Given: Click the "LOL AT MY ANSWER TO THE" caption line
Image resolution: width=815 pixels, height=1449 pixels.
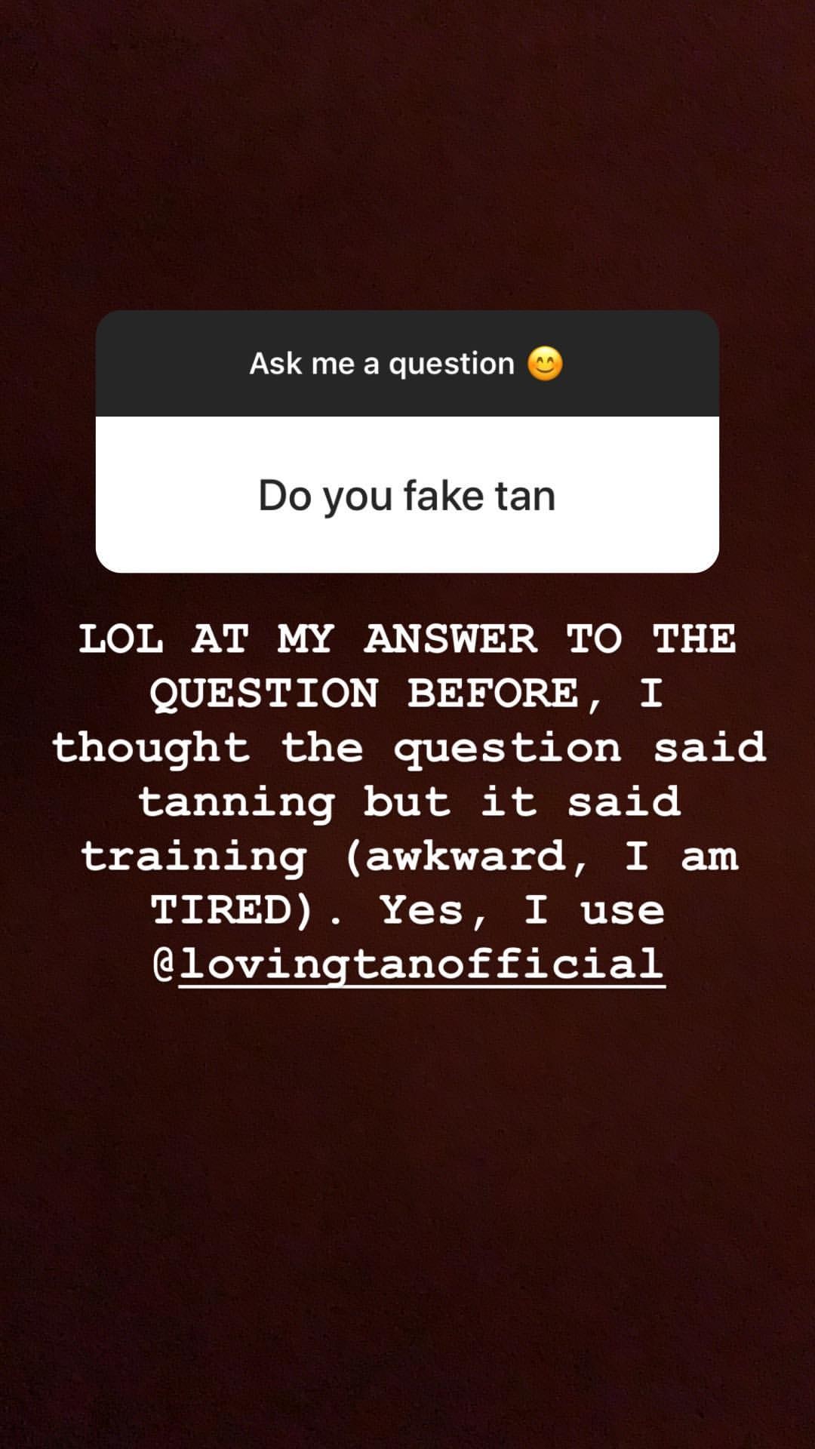Looking at the screenshot, I should [407, 638].
